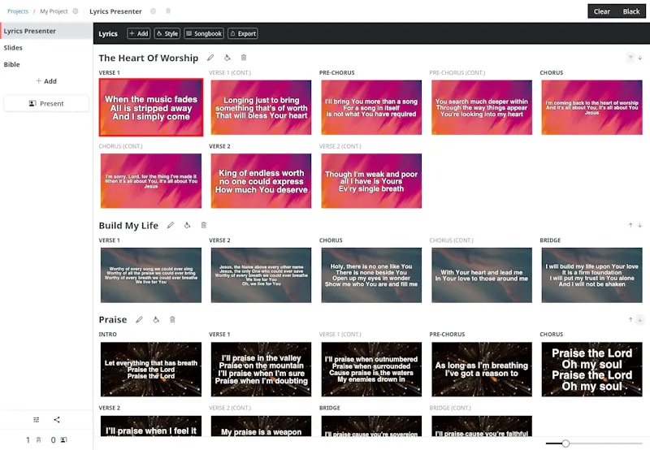Open Lyrics Presenter settings gear
The image size is (650, 450).
(x=153, y=11)
